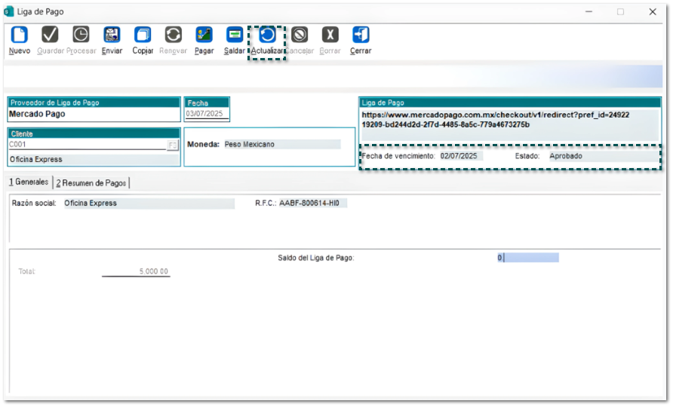Close the Liga de Pago window
The height and width of the screenshot is (407, 673).
pos(653,11)
